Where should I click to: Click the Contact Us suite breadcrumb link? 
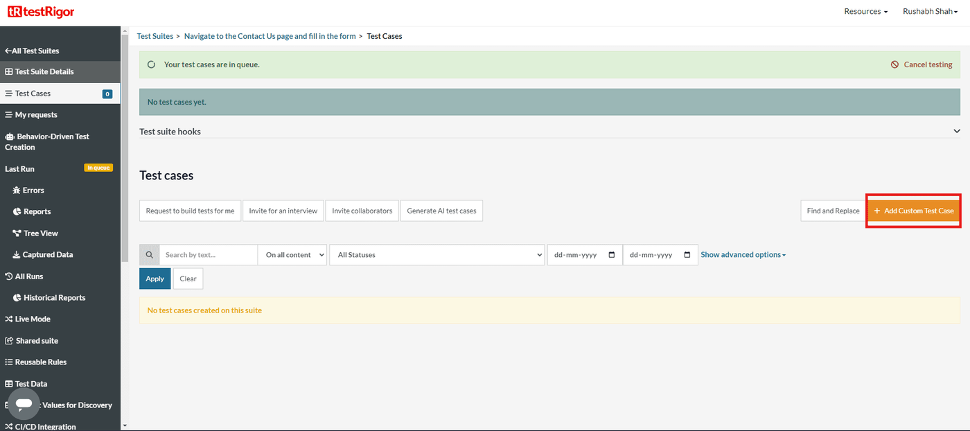coord(270,36)
